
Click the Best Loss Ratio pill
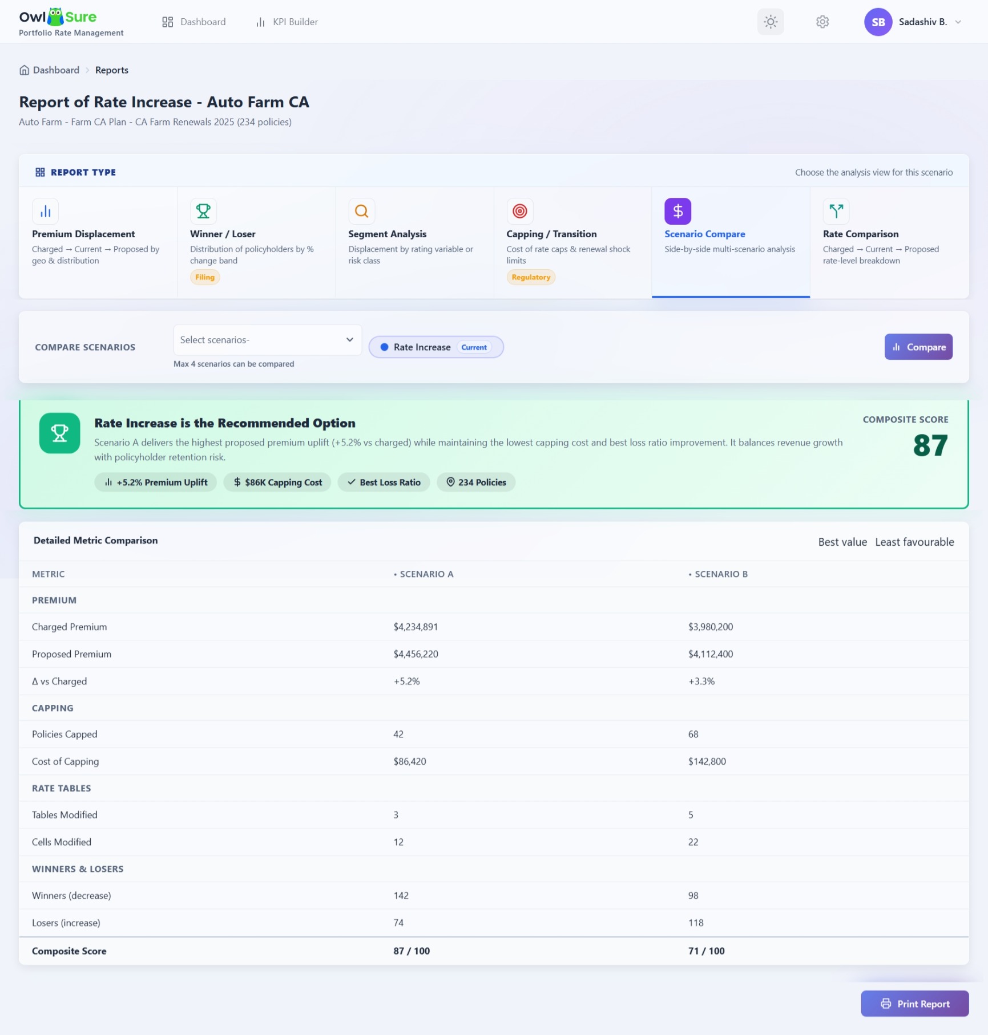coord(384,482)
